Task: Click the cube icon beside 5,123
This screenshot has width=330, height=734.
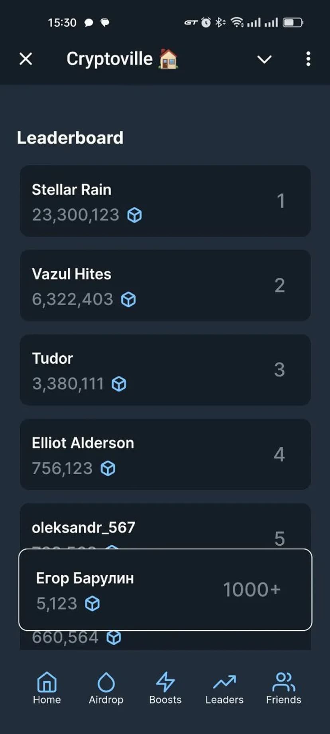Action: point(92,604)
